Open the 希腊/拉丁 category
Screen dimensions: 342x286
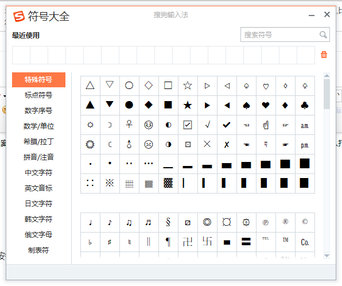pyautogui.click(x=38, y=142)
